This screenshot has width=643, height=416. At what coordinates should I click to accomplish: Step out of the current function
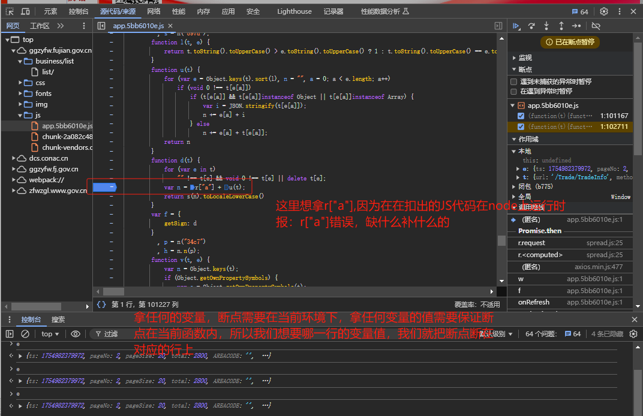[561, 26]
